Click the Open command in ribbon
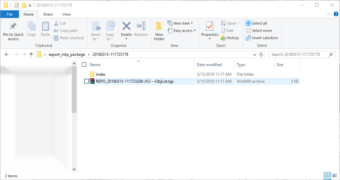The height and width of the screenshot is (180, 340). coord(230,23)
